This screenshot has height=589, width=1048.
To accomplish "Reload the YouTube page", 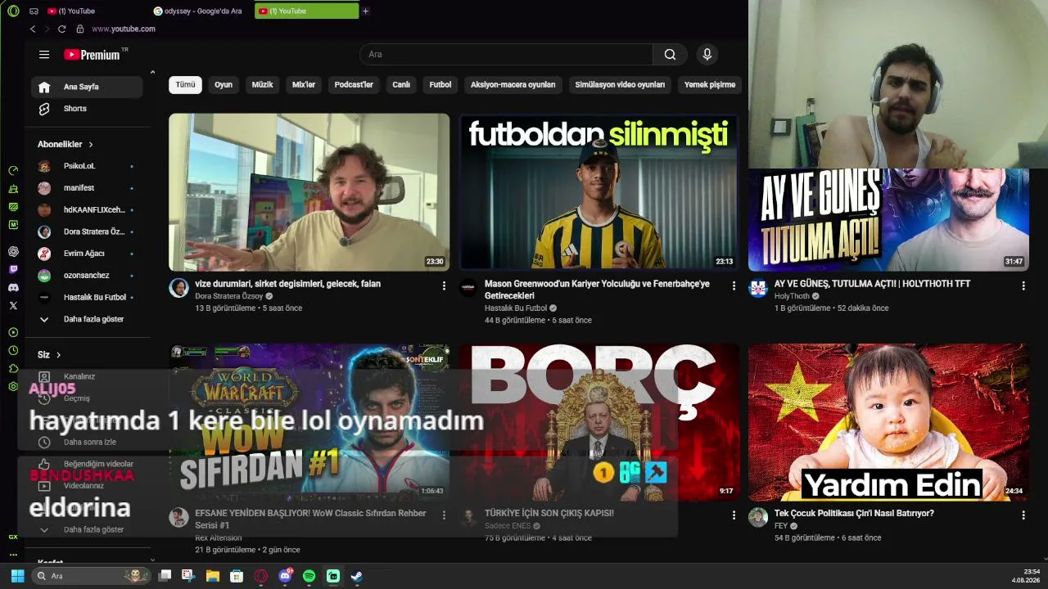I will click(61, 29).
